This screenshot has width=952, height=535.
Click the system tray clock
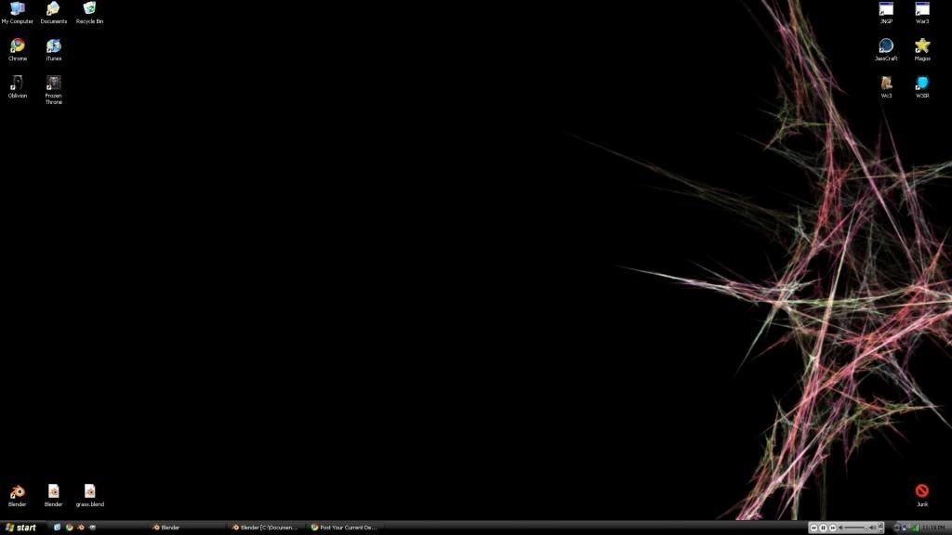point(935,528)
